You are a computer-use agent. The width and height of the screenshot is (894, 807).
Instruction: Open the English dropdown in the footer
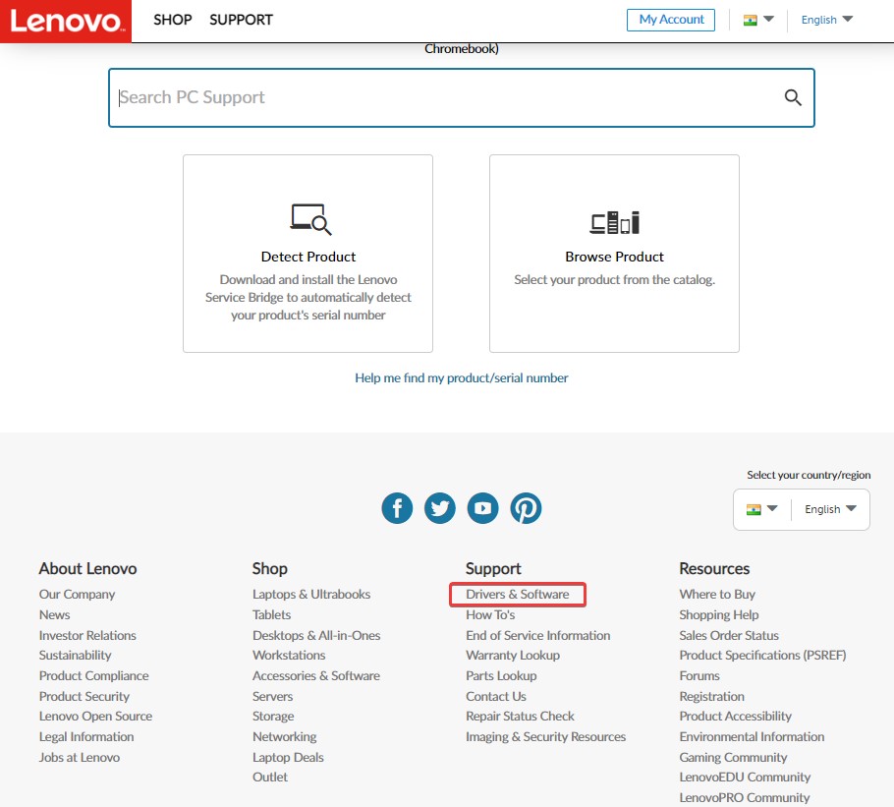tap(828, 509)
